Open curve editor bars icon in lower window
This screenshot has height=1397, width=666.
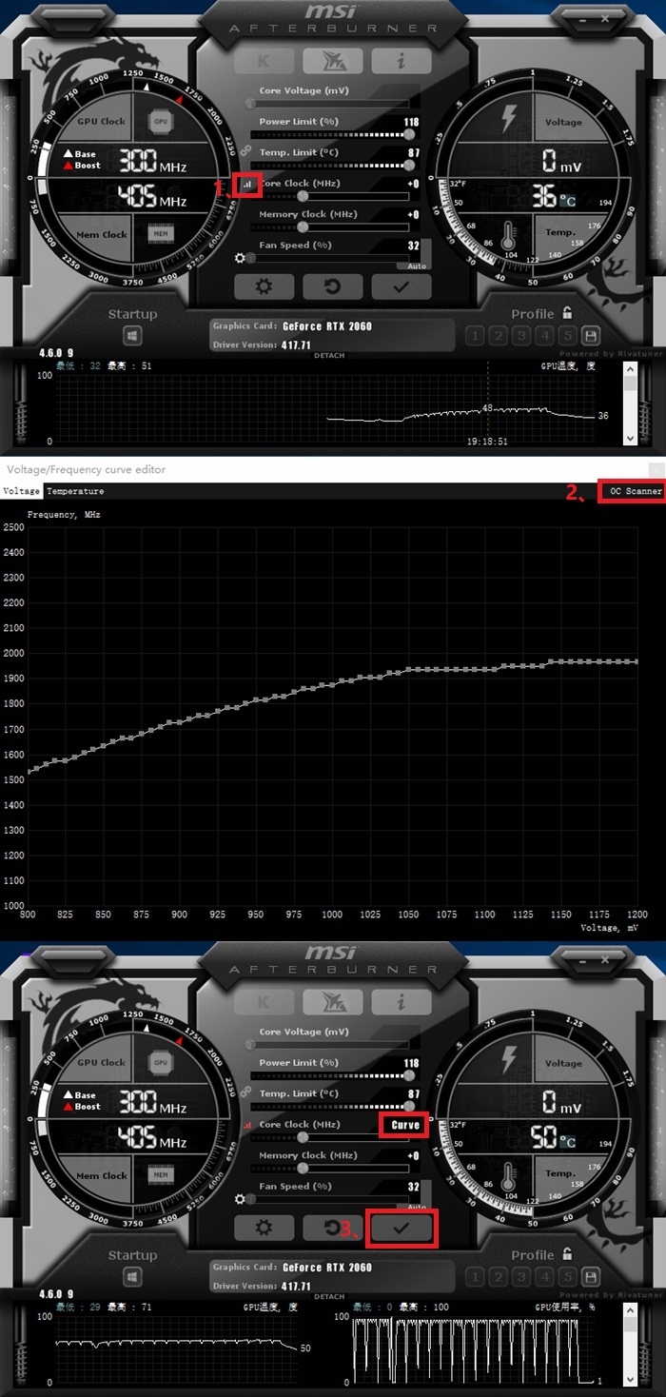click(x=248, y=1125)
